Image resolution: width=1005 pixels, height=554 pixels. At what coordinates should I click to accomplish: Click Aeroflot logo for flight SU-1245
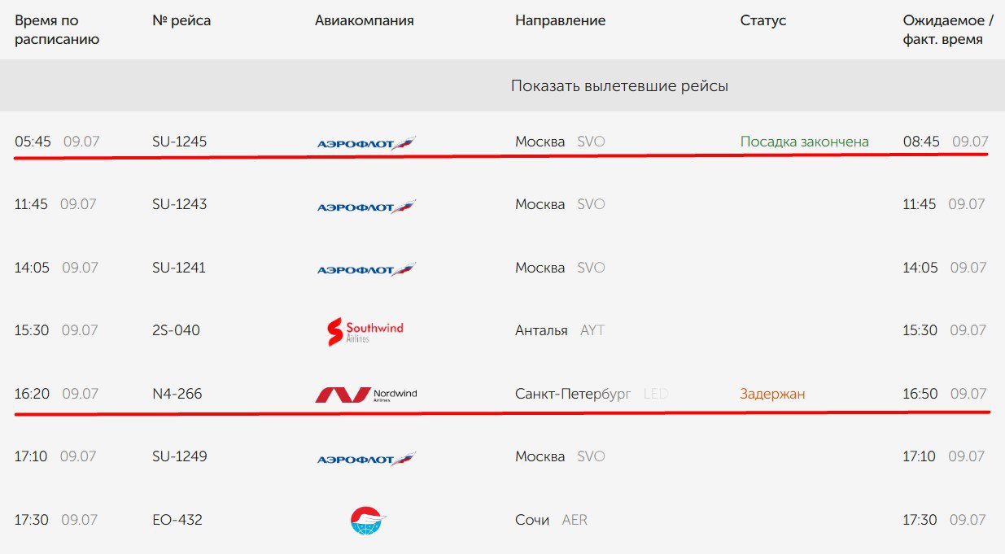click(366, 143)
